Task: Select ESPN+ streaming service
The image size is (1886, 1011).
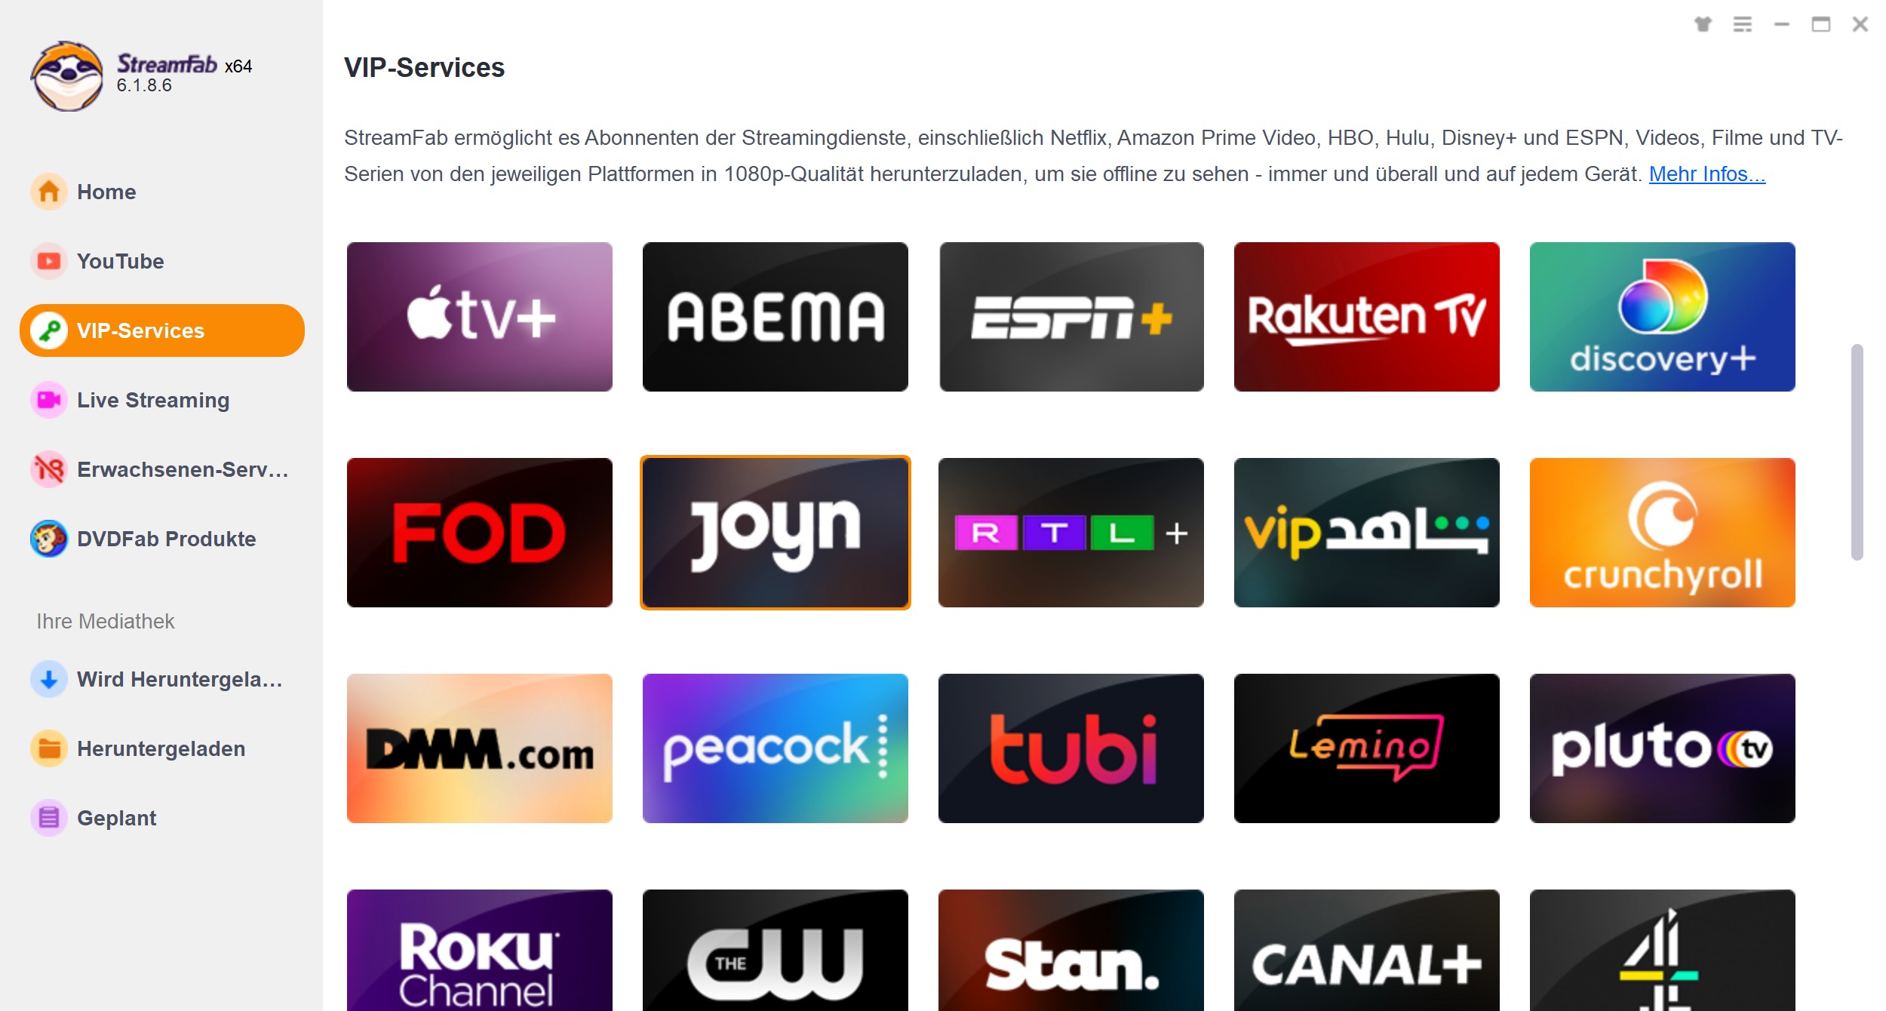Action: [x=1071, y=317]
